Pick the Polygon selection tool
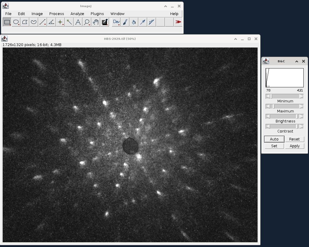The height and width of the screenshot is (247, 309). (25, 22)
